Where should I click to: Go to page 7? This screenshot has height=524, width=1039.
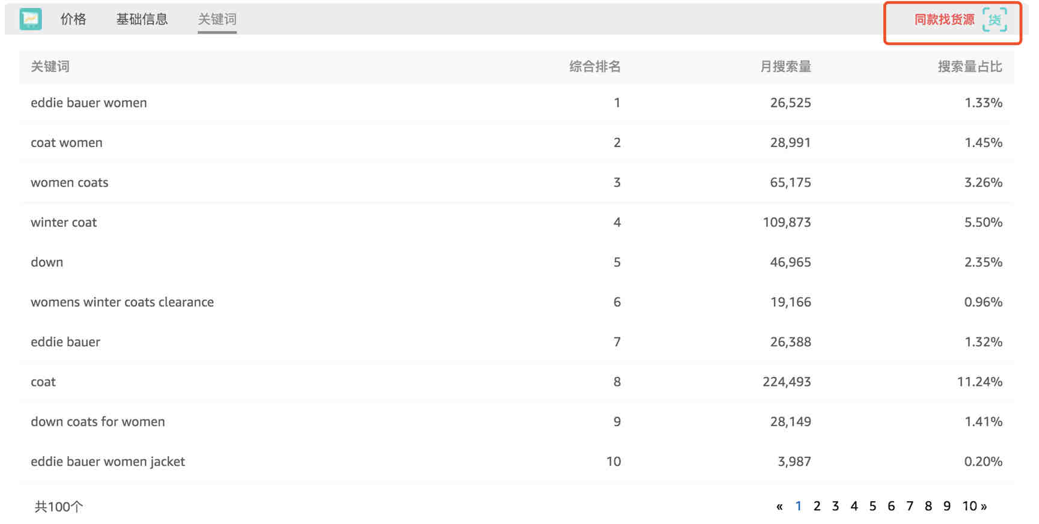pos(910,506)
